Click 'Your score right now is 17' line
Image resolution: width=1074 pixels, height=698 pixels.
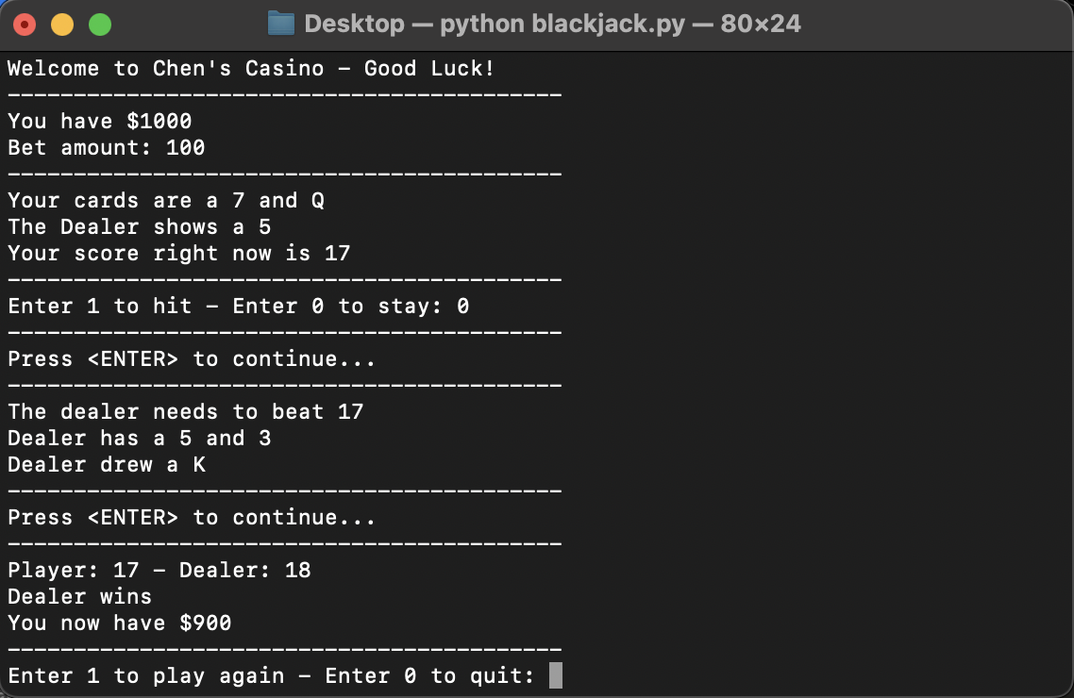click(179, 254)
